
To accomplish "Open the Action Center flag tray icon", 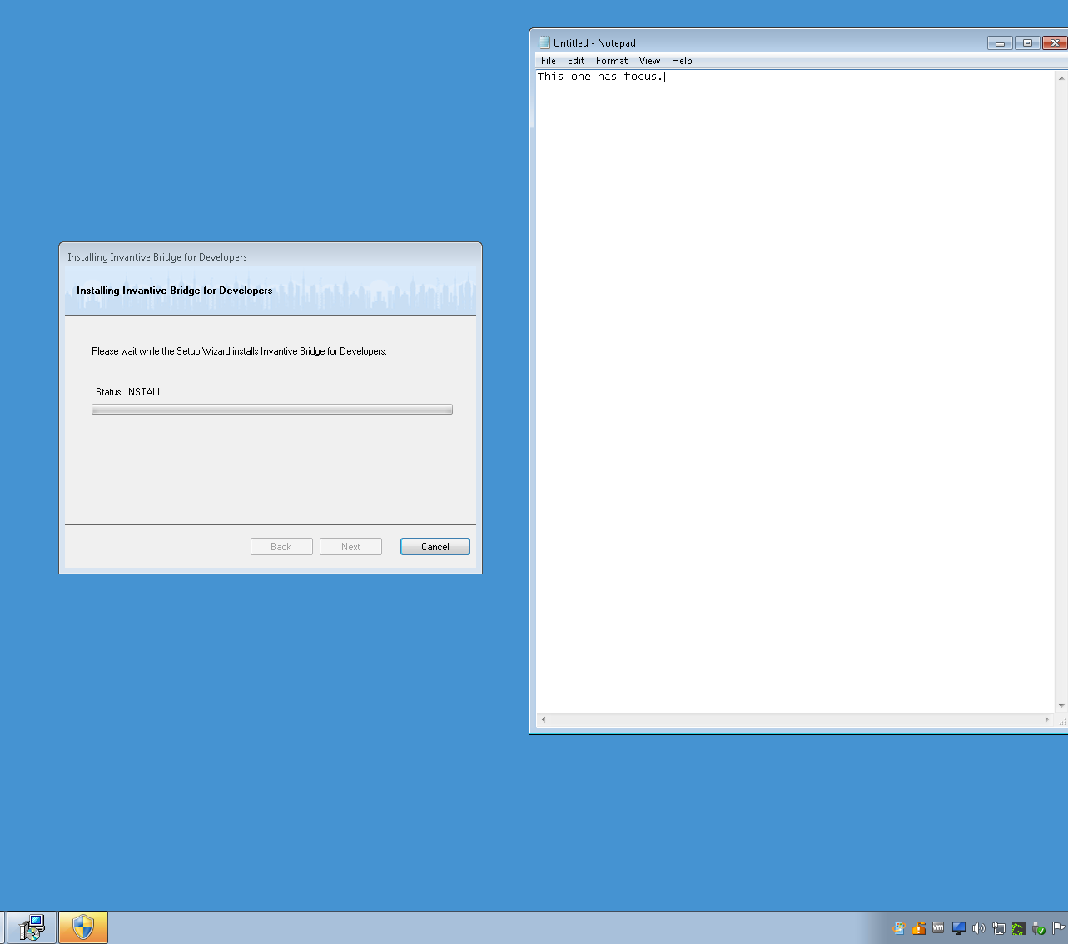I will pos(1057,927).
